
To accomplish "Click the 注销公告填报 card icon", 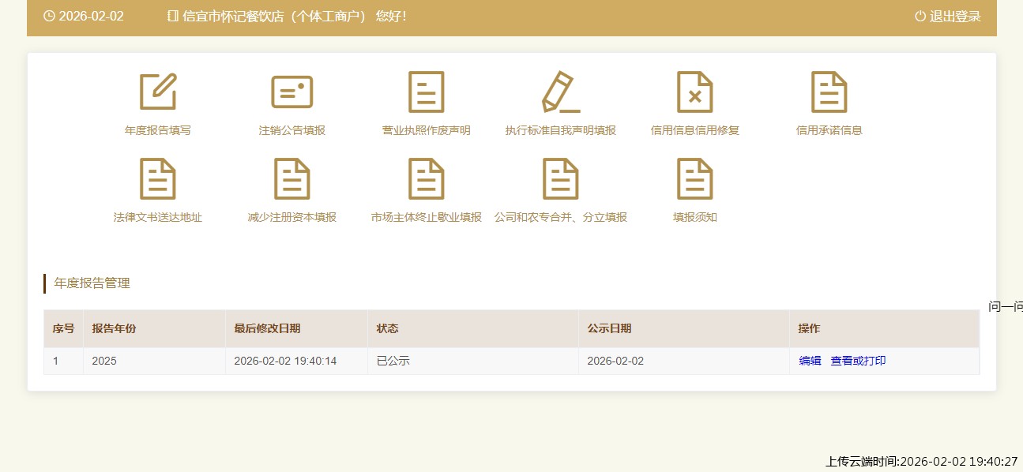I will tap(291, 92).
